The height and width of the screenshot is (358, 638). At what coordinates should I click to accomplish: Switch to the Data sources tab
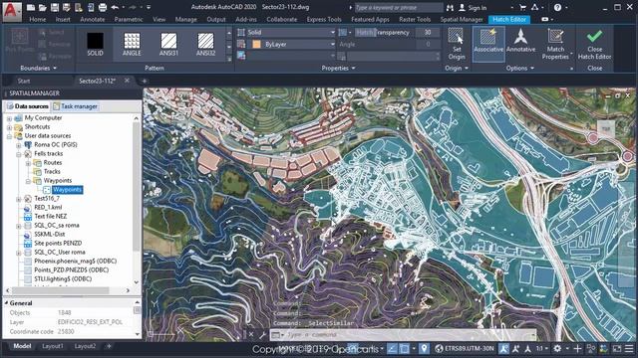[28, 106]
